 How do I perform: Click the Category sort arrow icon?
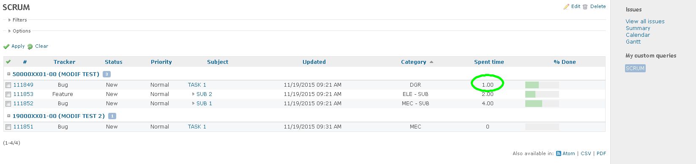coord(431,62)
